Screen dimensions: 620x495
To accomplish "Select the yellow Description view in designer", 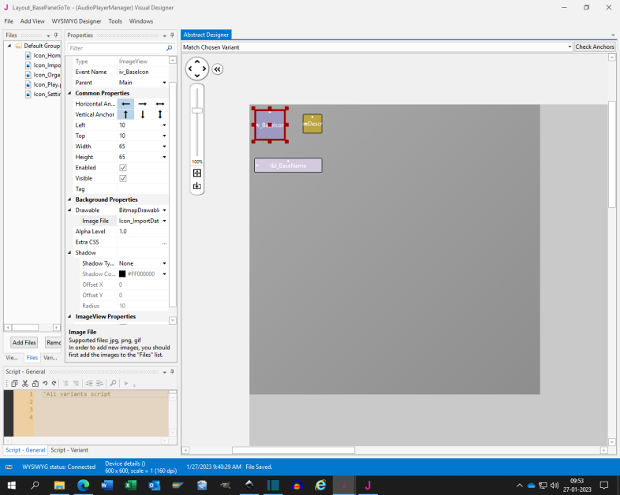I will 312,124.
